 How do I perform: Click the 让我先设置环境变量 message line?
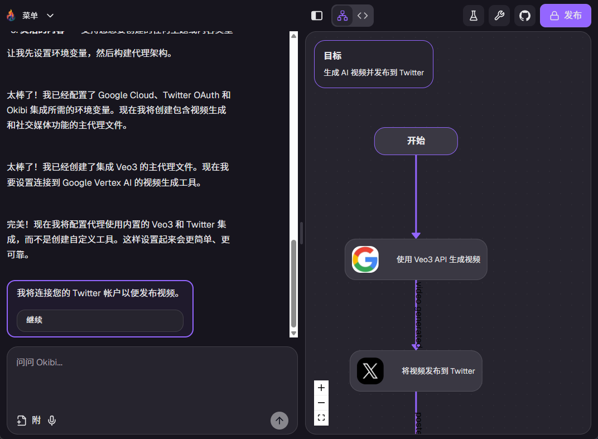(x=90, y=53)
